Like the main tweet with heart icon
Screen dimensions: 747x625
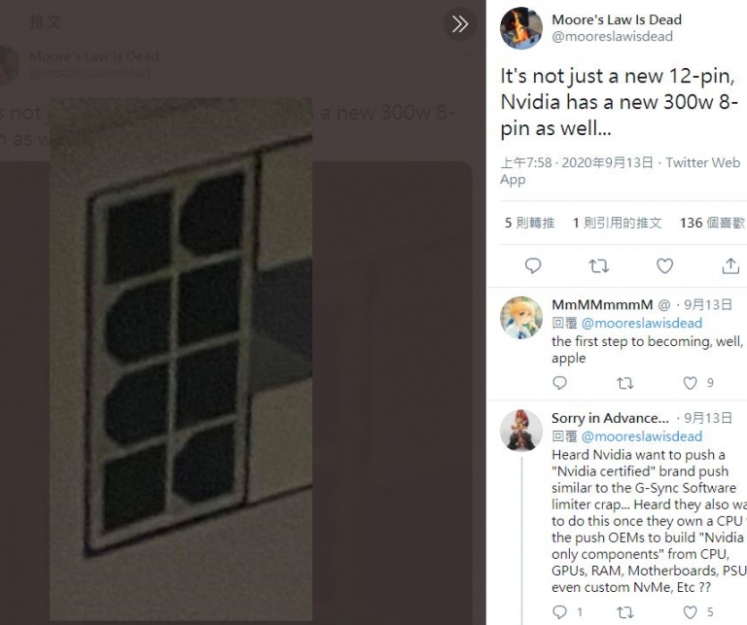(x=664, y=265)
